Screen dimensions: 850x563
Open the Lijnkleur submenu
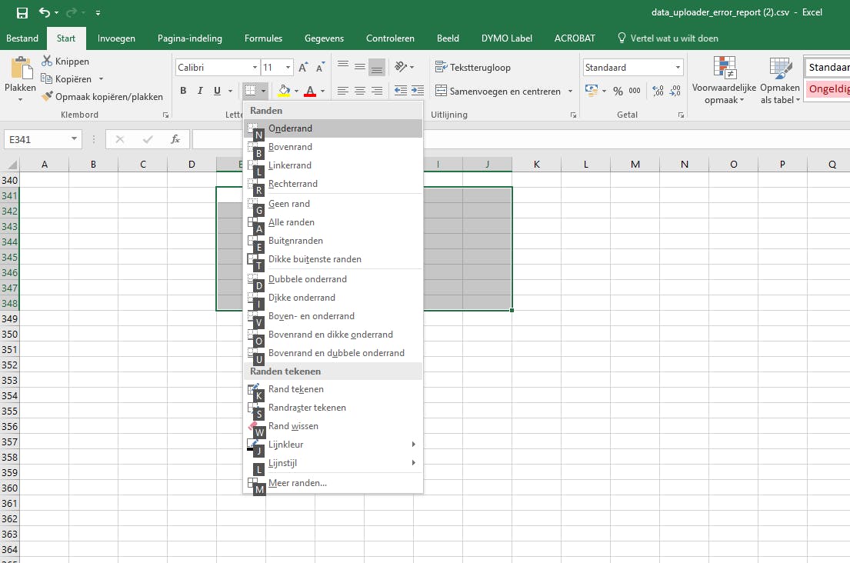point(285,444)
